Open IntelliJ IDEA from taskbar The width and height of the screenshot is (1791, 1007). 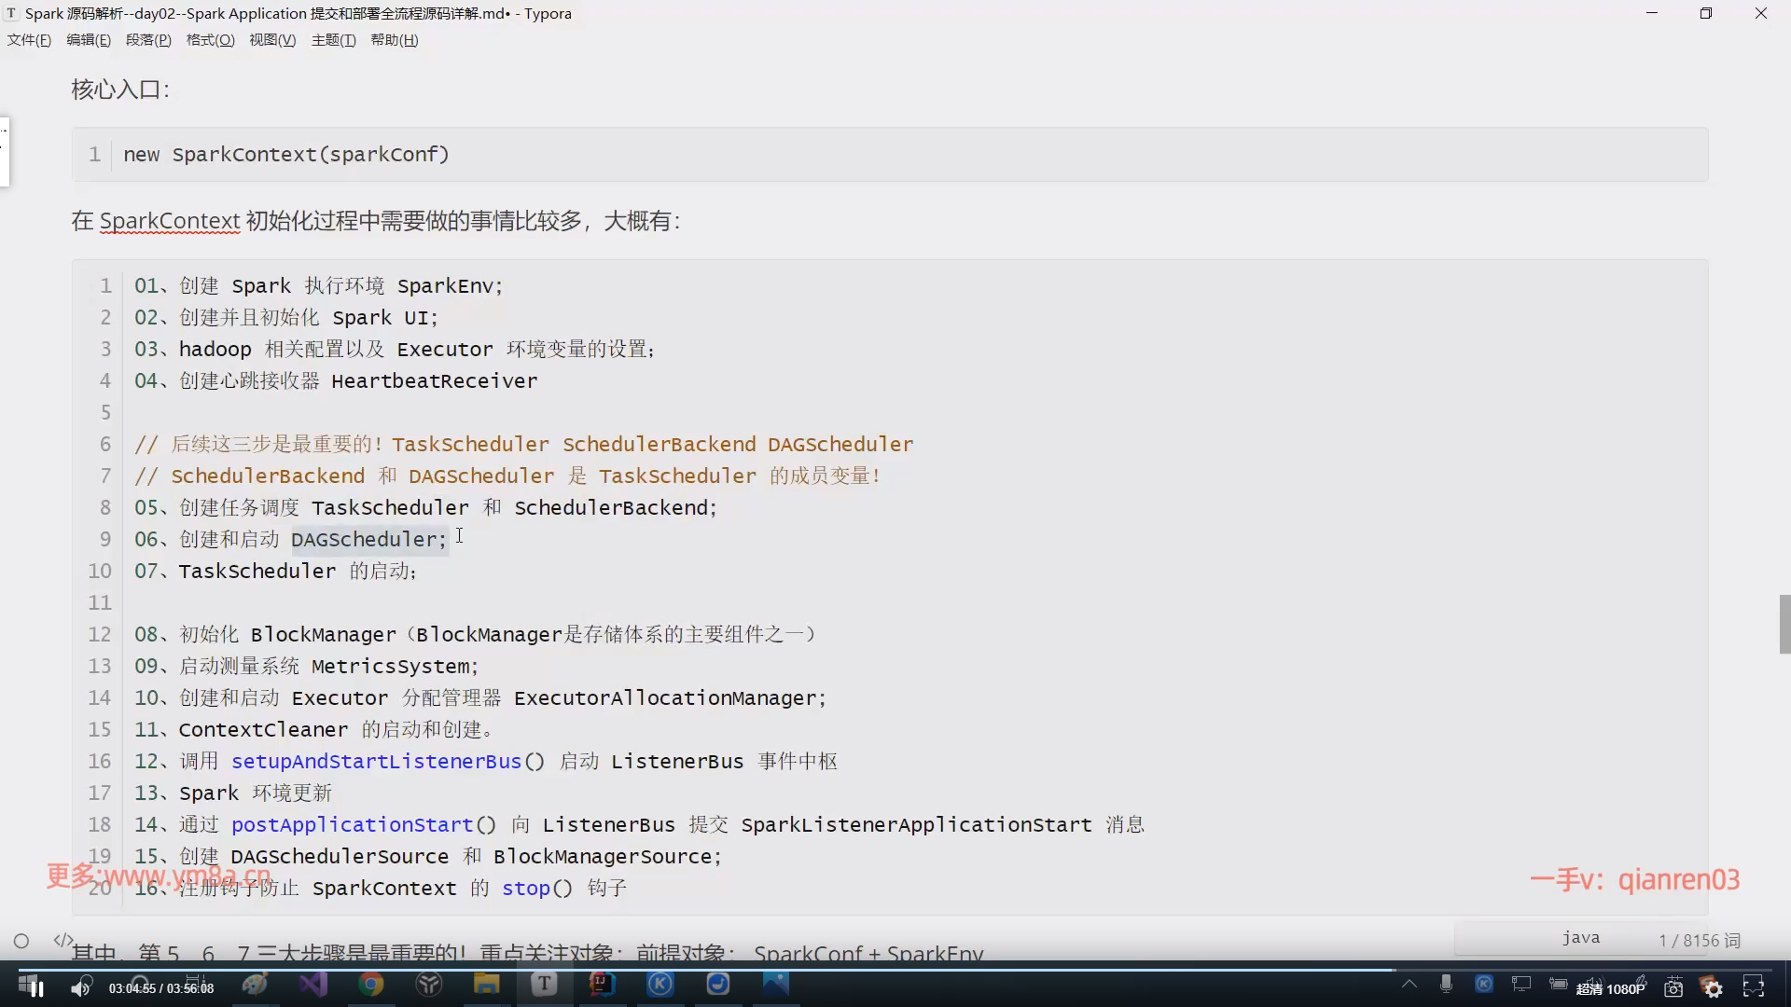(602, 984)
